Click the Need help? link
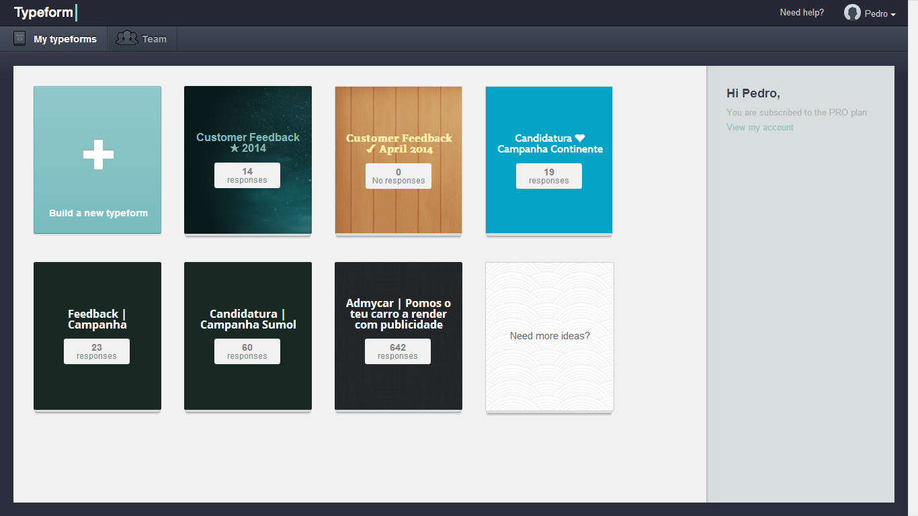 point(802,13)
